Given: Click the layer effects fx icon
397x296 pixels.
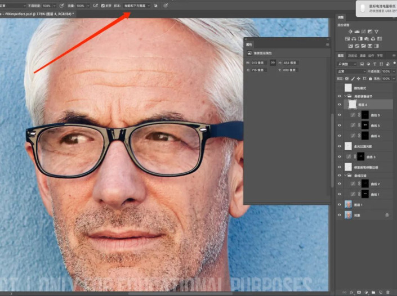Looking at the screenshot, I should point(350,292).
